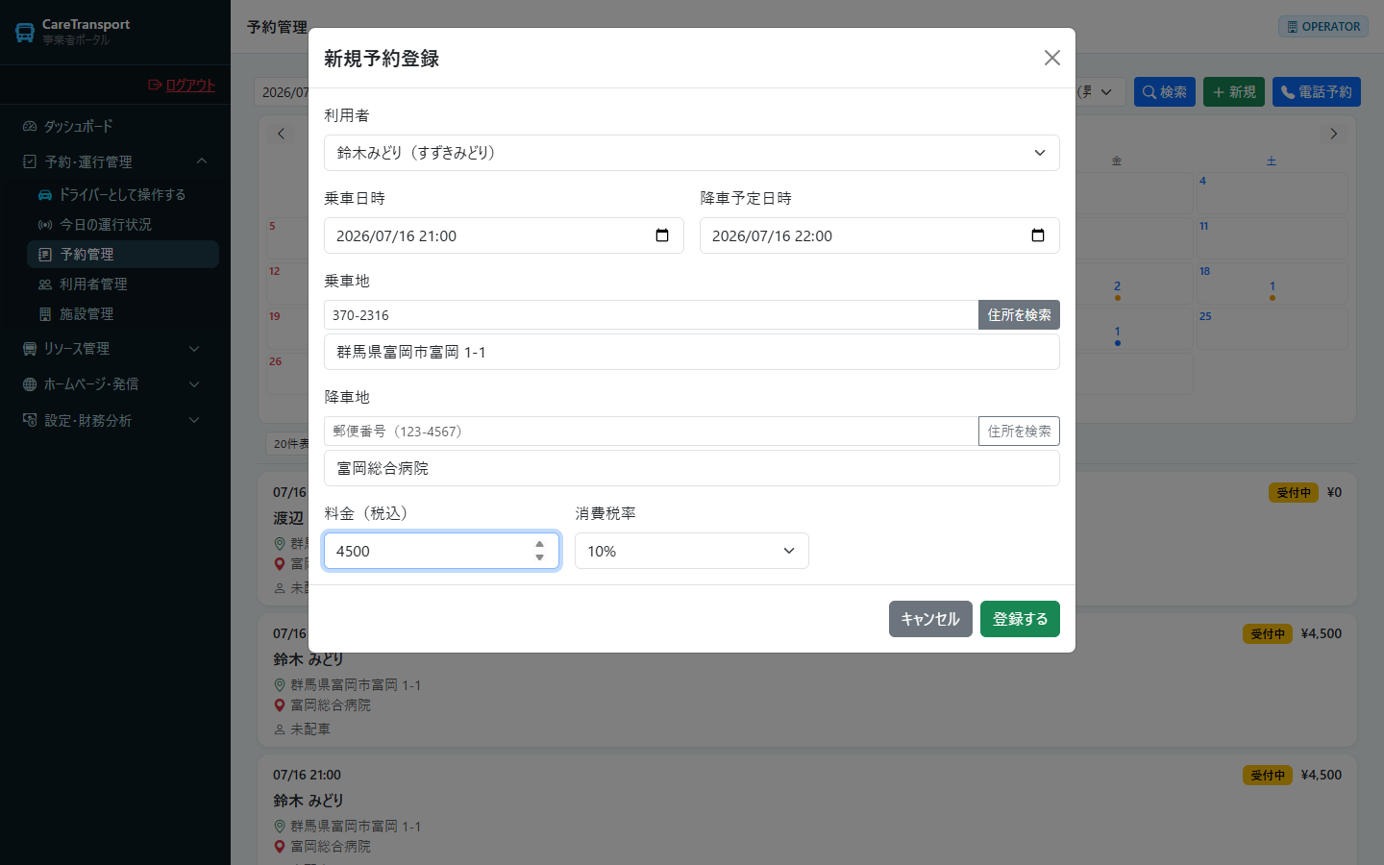
Task: Select calendar date 4 in background calendar
Action: tap(1272, 193)
